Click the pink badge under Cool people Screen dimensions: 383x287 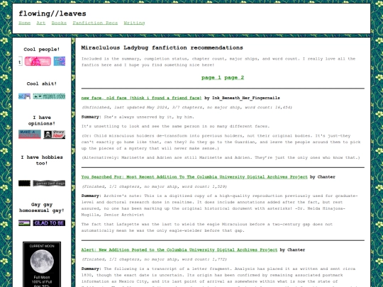[38, 61]
